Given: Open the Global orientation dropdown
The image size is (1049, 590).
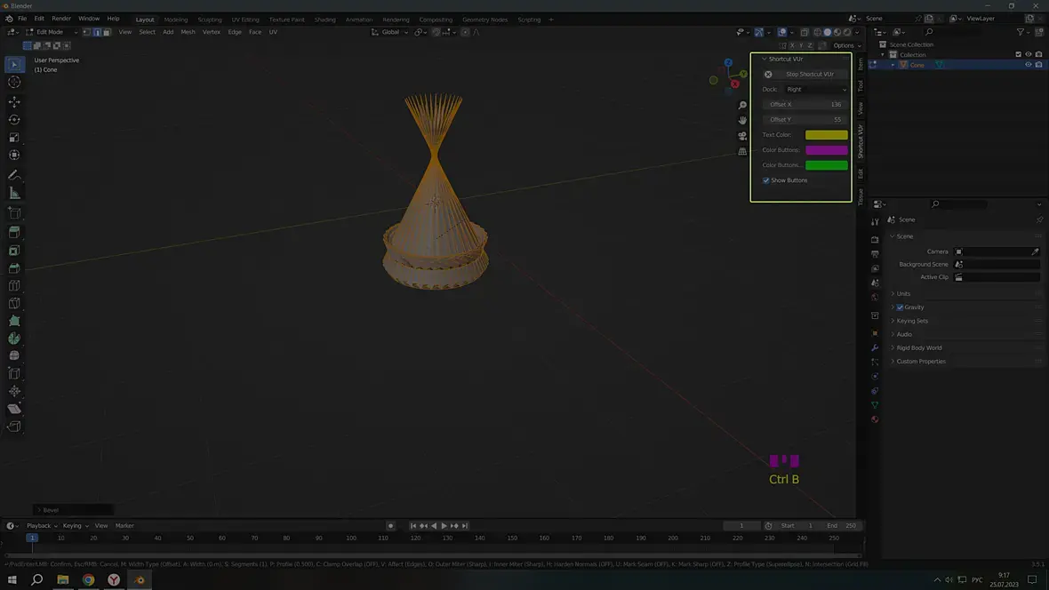Looking at the screenshot, I should (389, 32).
